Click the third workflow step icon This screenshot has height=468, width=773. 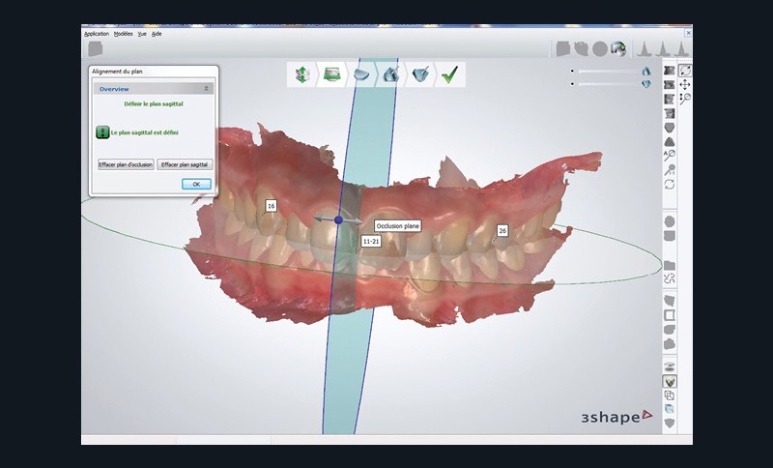[361, 74]
